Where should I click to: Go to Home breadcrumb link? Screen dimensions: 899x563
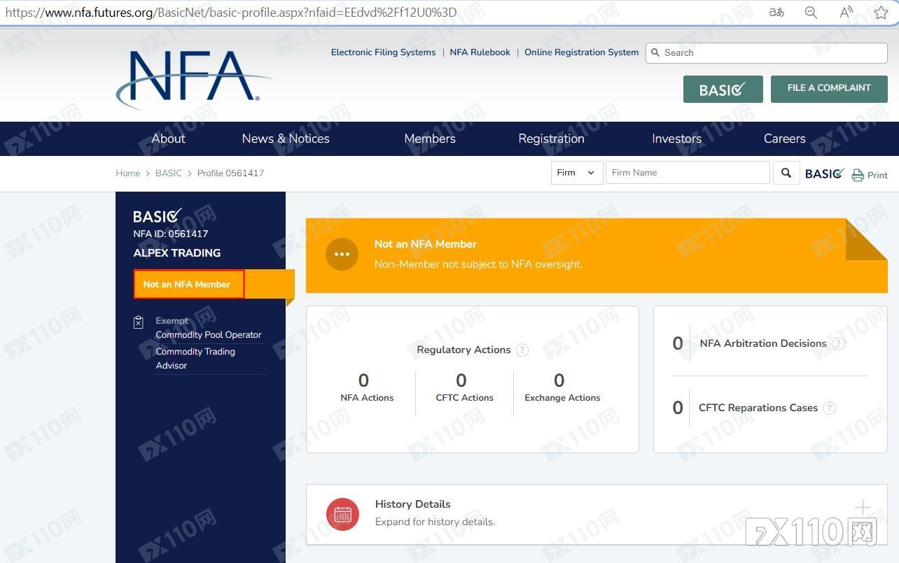(128, 173)
